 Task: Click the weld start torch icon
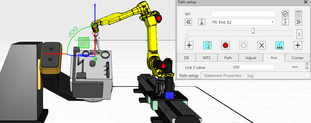tap(202, 22)
